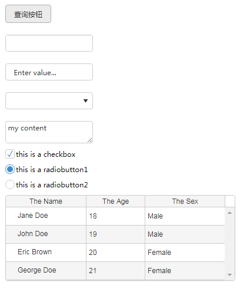Select the radiobutton1 option
Viewport: 240px width, 289px height.
10,169
